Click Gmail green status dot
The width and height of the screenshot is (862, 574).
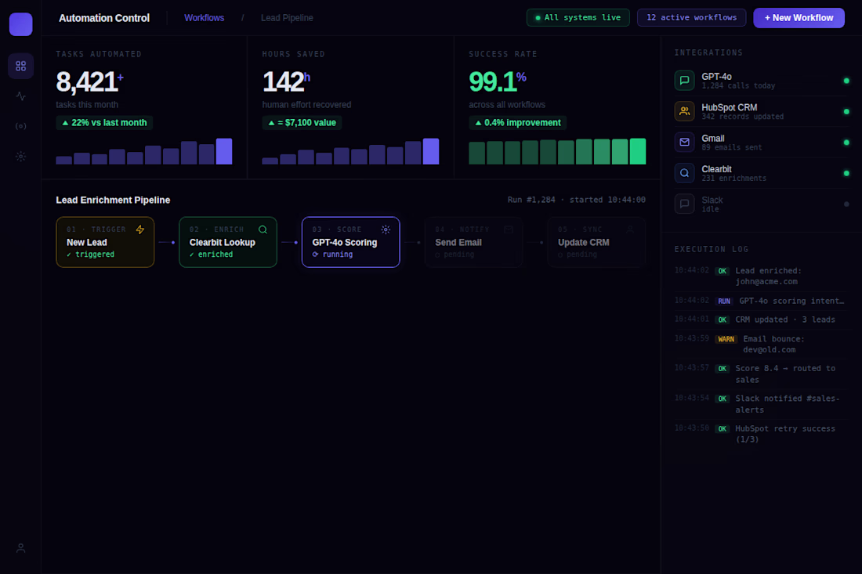point(846,143)
